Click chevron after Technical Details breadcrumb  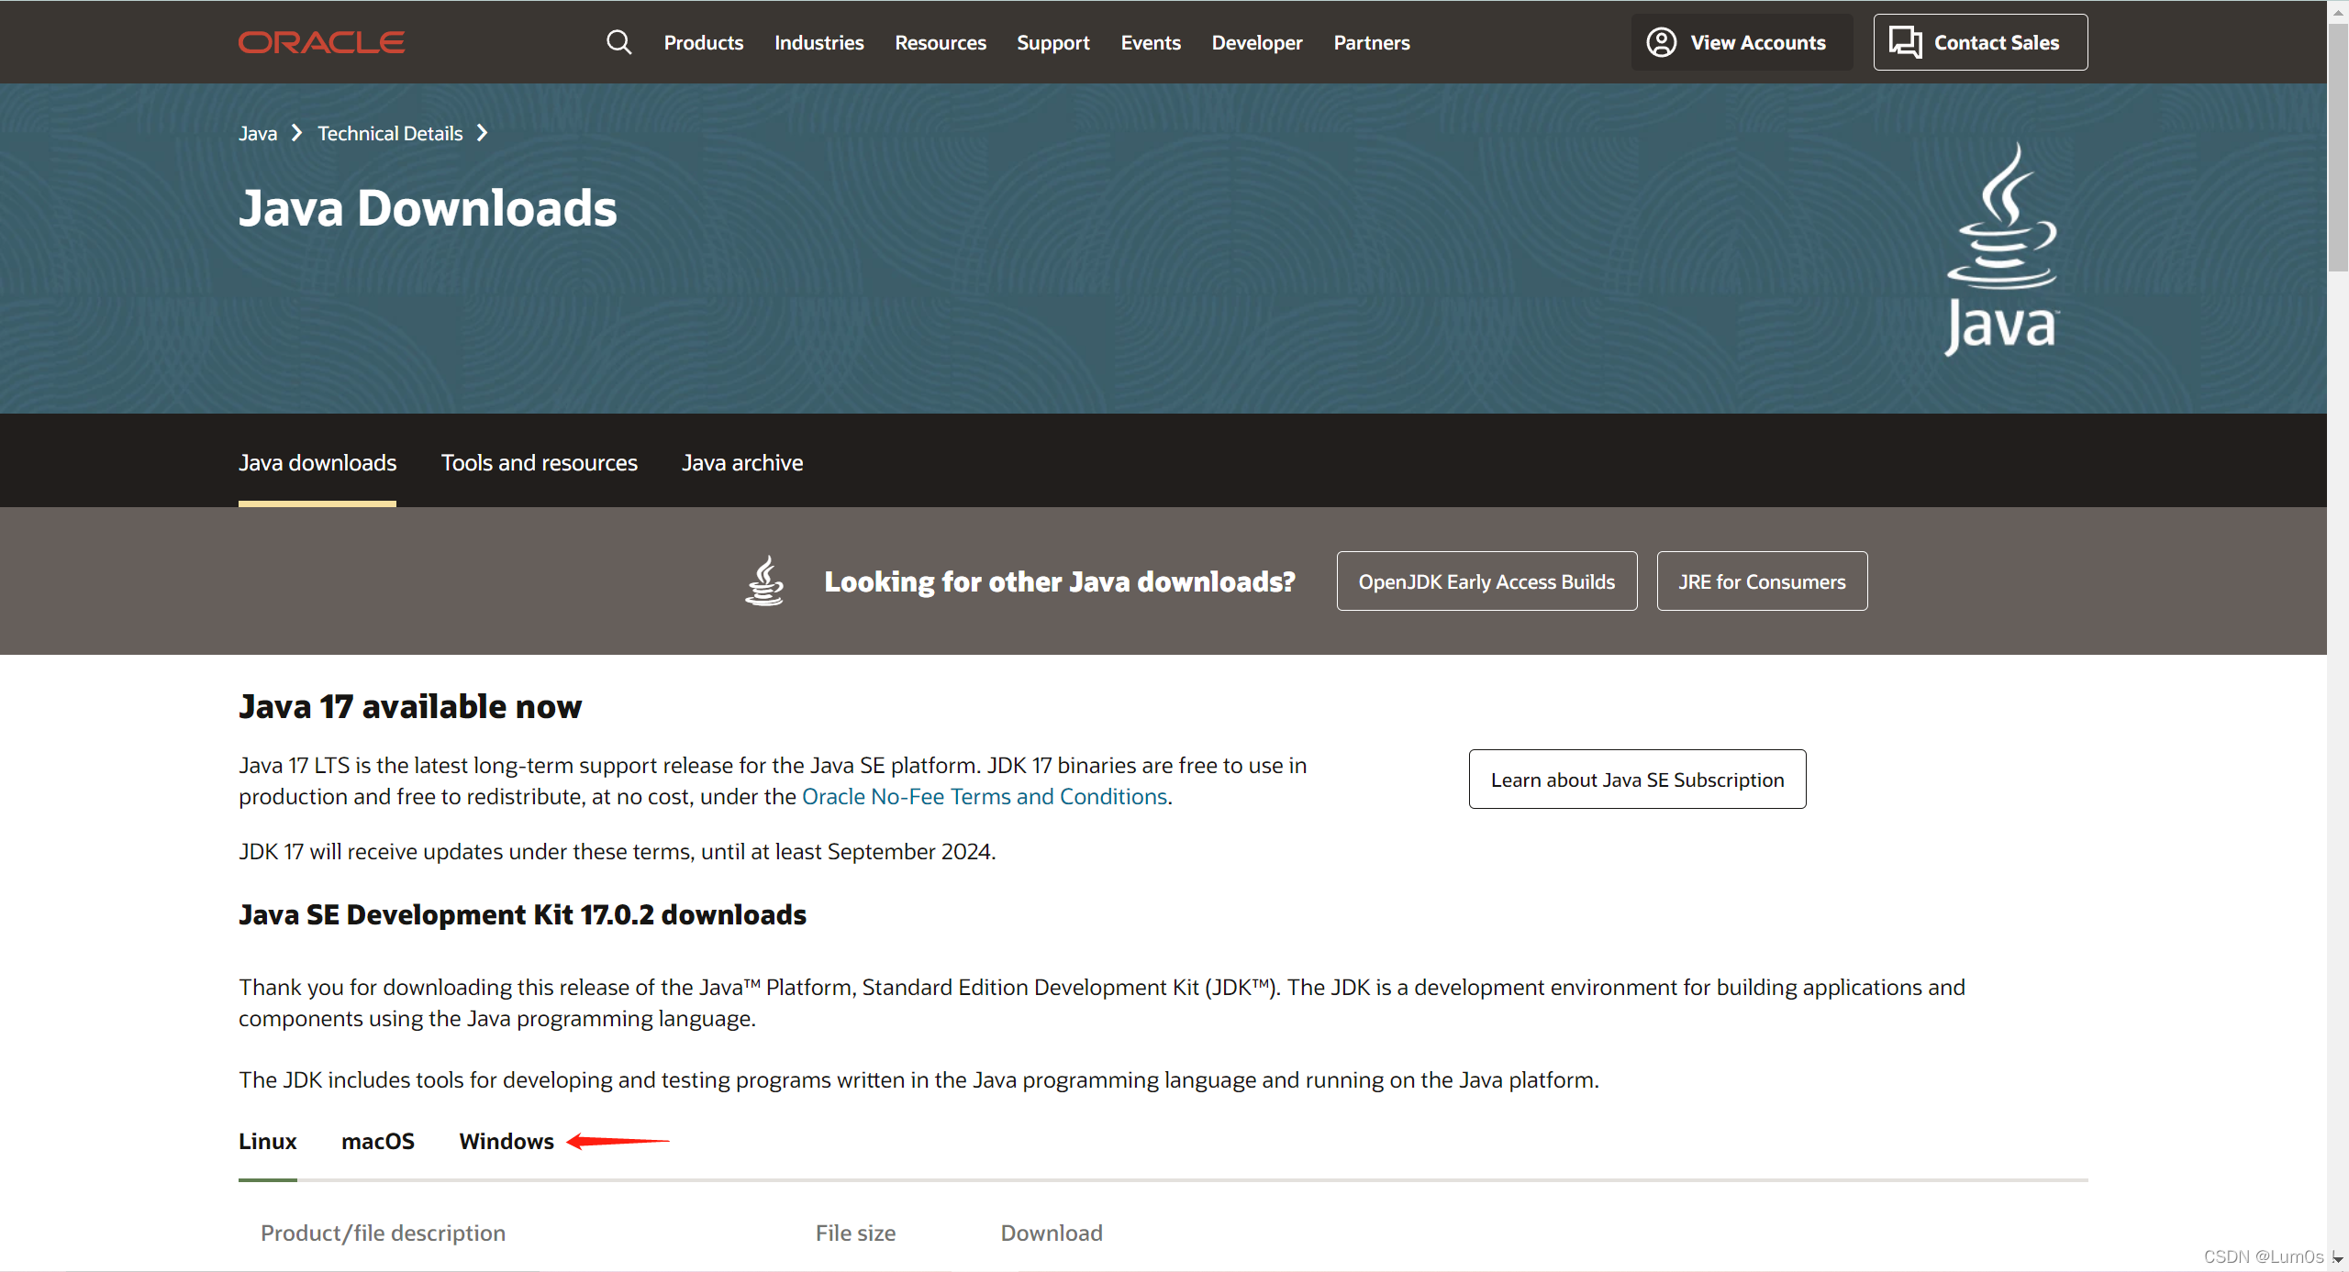tap(482, 133)
